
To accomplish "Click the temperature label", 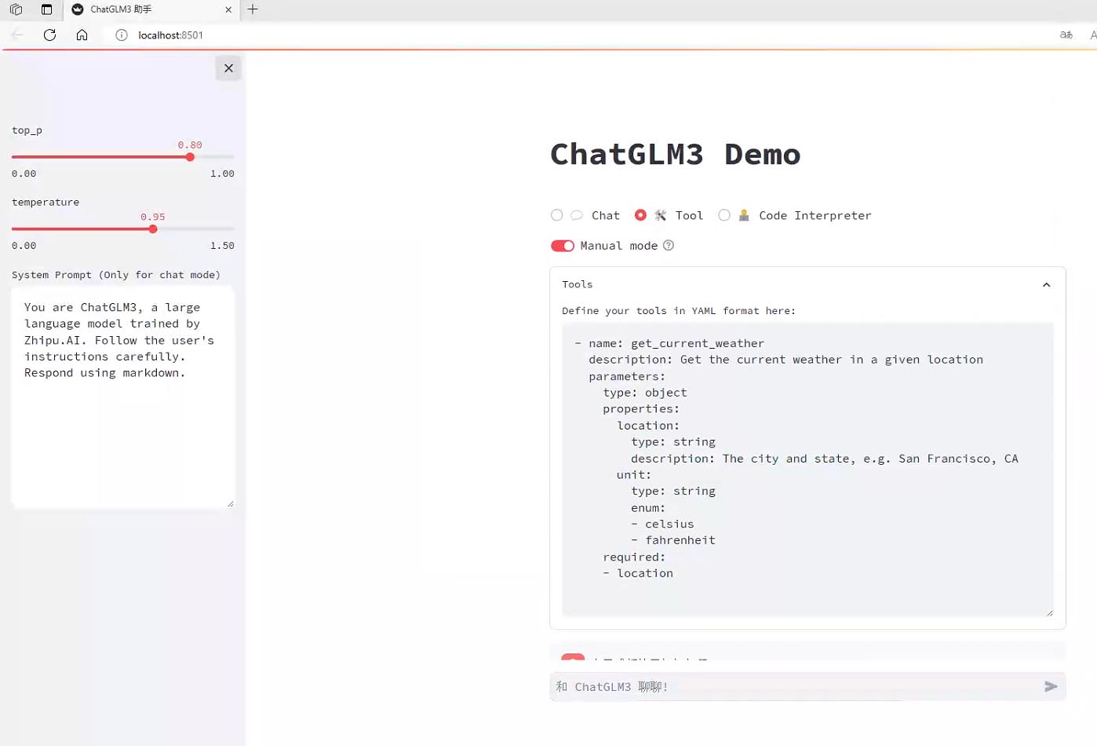I will tap(46, 202).
